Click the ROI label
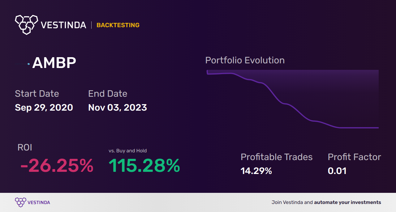The width and height of the screenshot is (396, 212). click(25, 147)
